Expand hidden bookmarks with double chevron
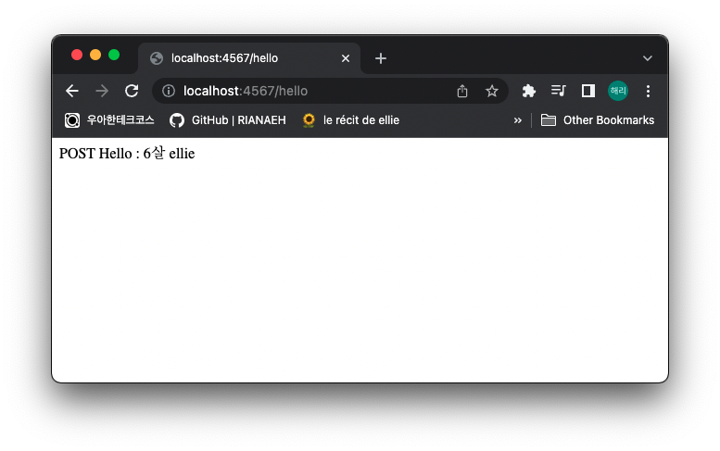The width and height of the screenshot is (720, 451). (517, 120)
